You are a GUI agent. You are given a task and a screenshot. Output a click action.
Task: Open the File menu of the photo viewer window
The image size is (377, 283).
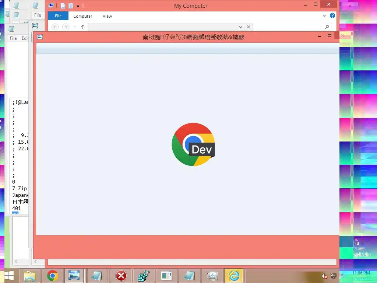[x=38, y=15]
